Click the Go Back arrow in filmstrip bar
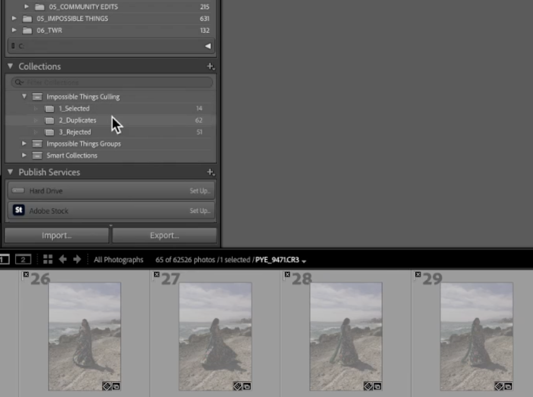533x397 pixels. (63, 259)
